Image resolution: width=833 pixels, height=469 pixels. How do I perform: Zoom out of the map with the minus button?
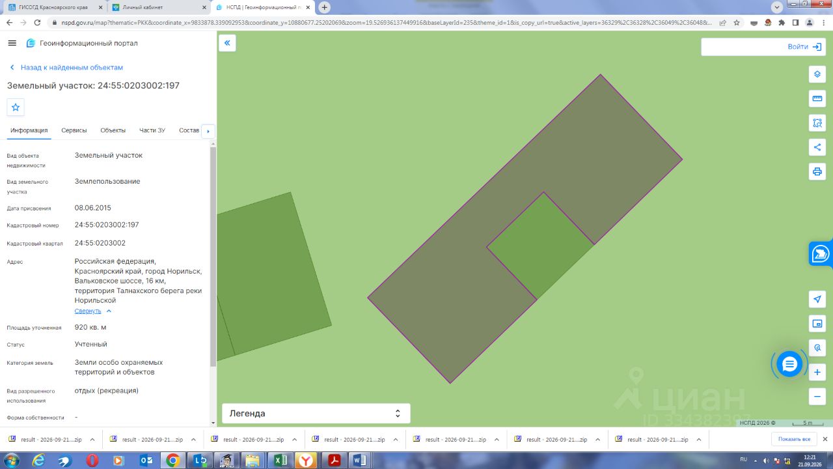click(x=817, y=396)
